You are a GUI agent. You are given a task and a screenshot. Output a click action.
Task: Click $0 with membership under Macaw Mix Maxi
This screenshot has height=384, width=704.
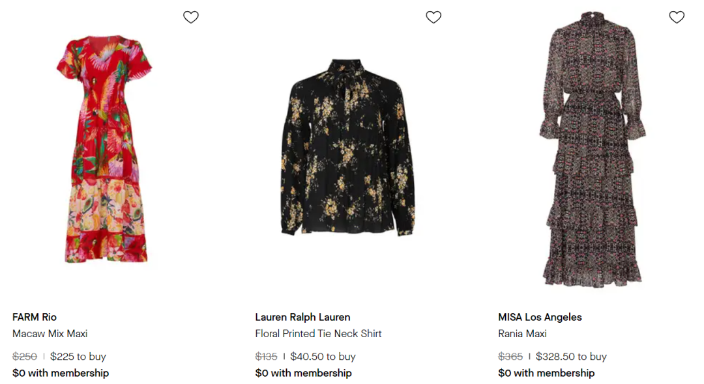(x=61, y=373)
